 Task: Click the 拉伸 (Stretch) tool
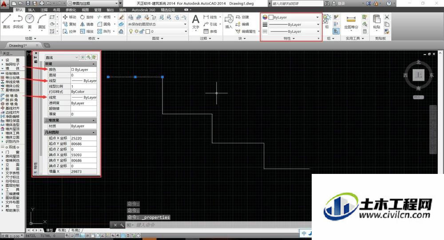(x=69, y=31)
